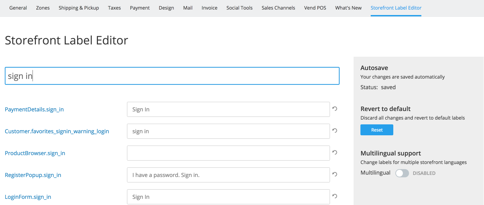Viewport: 484px width, 205px height.
Task: Open the PaymentDetails.sign_in label link
Action: point(34,109)
